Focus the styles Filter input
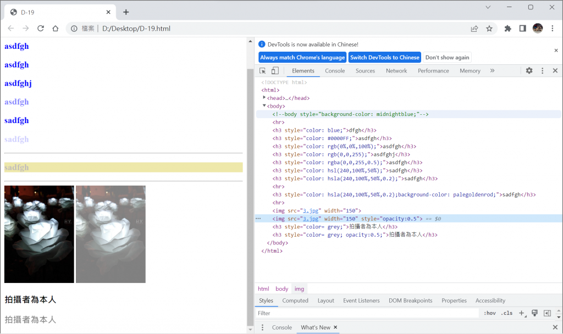This screenshot has width=563, height=334. point(368,313)
